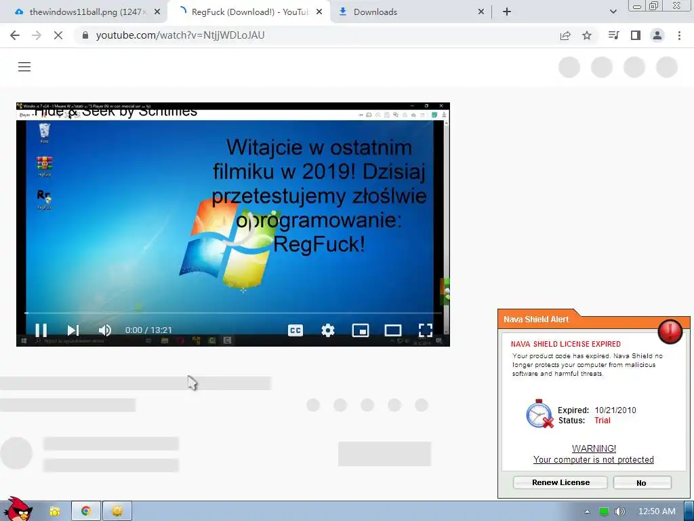
Task: Open the yellow gear taskbar app
Action: (117, 512)
